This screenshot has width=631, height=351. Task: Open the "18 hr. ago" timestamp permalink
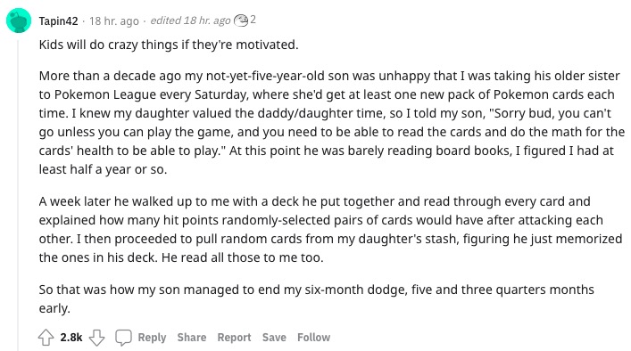tap(114, 20)
